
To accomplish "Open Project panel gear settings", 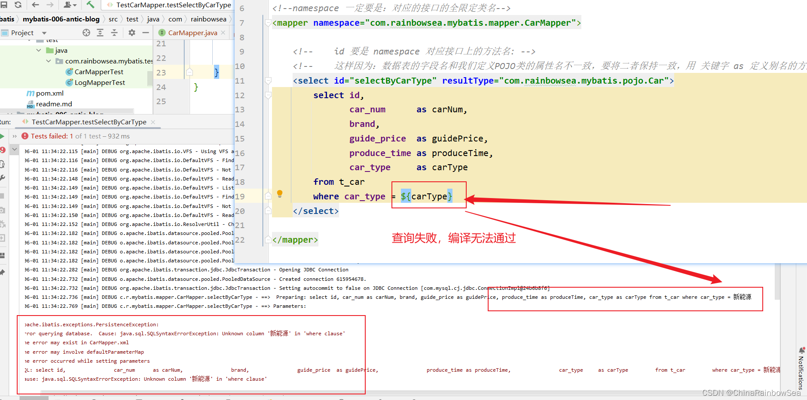I will click(132, 33).
